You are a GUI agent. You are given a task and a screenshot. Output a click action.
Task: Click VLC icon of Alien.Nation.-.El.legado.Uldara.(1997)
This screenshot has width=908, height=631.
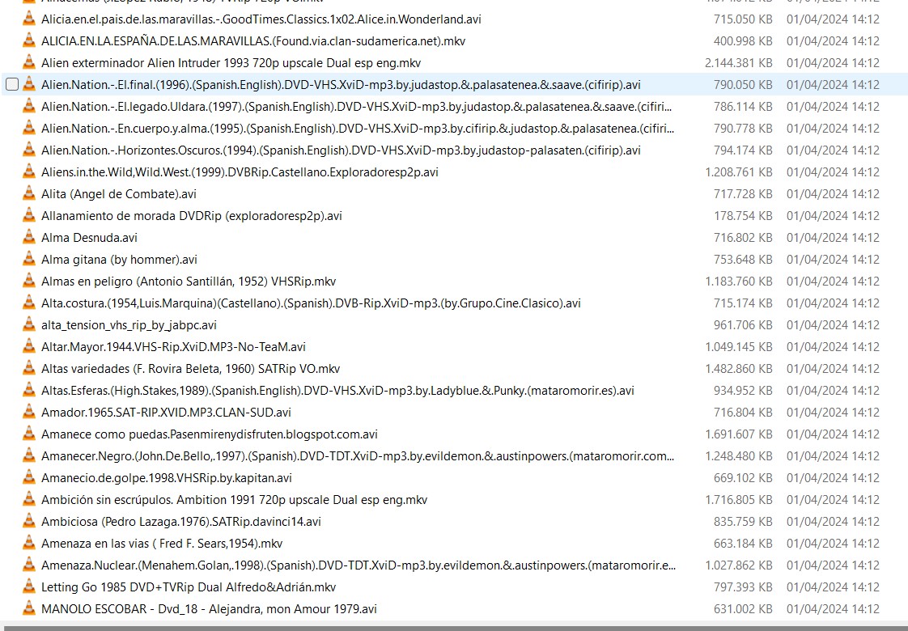[28, 107]
